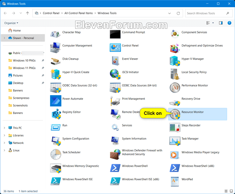The image size is (235, 194).
Task: Open the Computer Management icon
Action: 55,48
